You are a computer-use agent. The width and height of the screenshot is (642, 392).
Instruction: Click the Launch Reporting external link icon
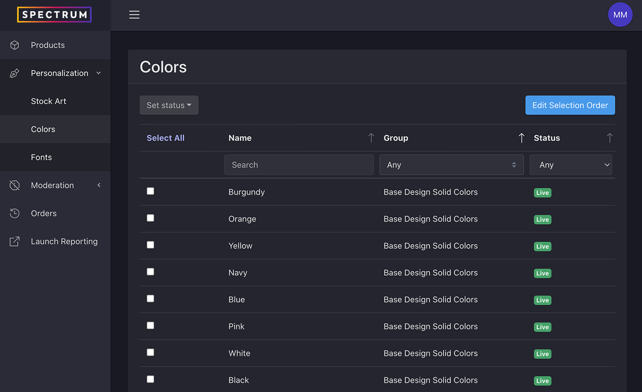pos(15,242)
